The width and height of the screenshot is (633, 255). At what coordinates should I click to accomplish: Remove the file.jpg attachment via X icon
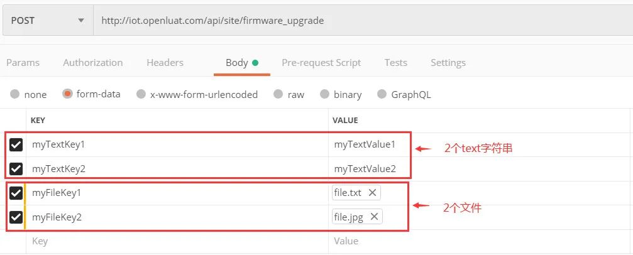(x=374, y=217)
